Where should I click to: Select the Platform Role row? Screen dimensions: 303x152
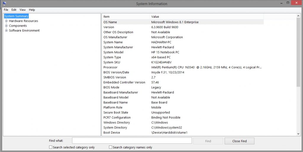183,107
